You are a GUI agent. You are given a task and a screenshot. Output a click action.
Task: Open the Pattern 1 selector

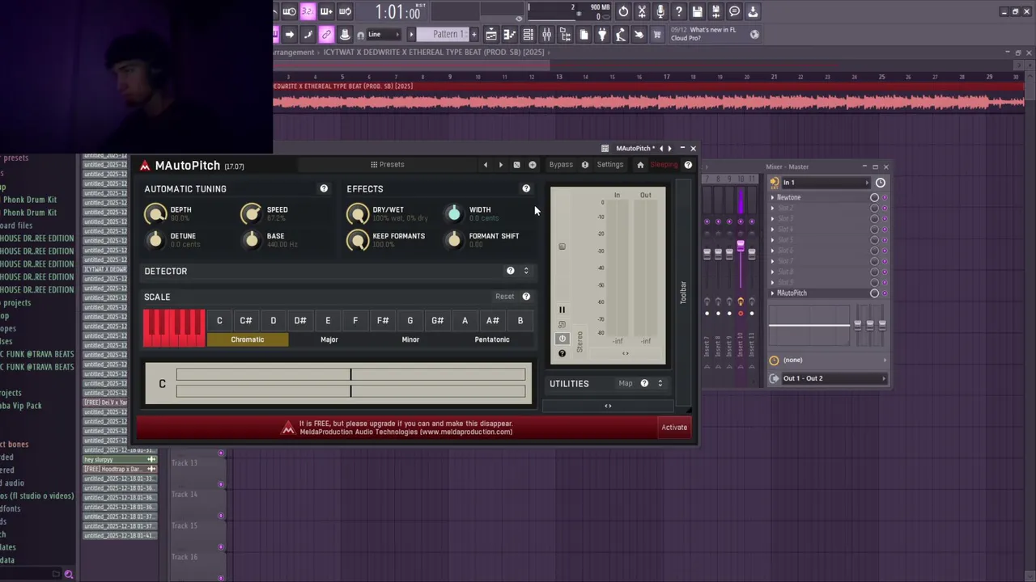[443, 35]
